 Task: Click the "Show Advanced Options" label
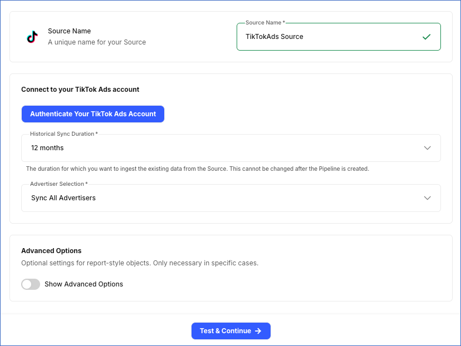[x=84, y=284]
